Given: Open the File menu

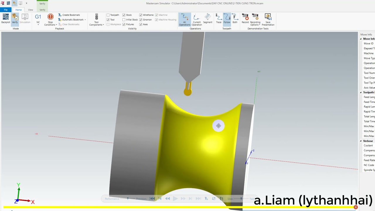Looking at the screenshot, I should (6, 10).
